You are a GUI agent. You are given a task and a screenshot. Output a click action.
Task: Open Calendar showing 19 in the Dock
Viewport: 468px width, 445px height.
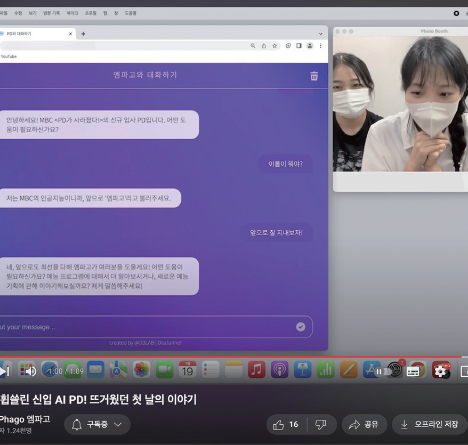pos(188,369)
